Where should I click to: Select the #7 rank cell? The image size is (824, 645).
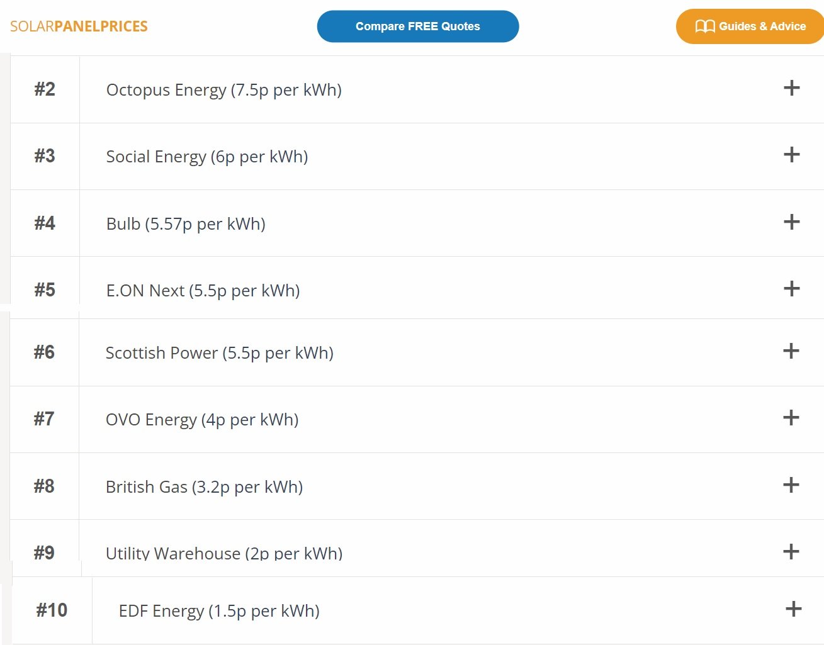tap(44, 419)
